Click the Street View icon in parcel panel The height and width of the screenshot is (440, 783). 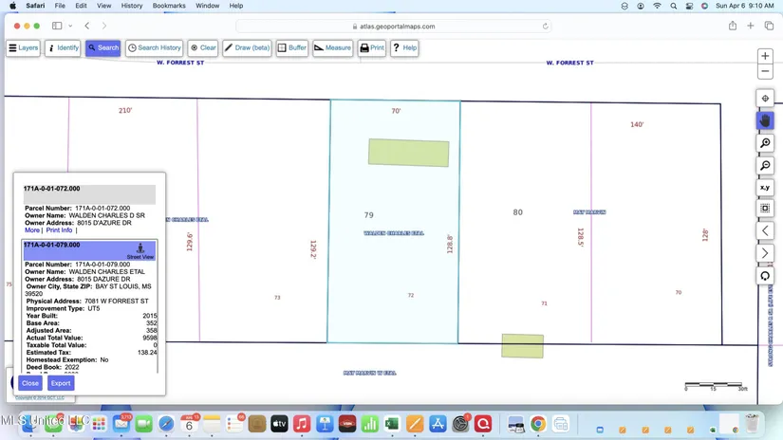tap(140, 249)
